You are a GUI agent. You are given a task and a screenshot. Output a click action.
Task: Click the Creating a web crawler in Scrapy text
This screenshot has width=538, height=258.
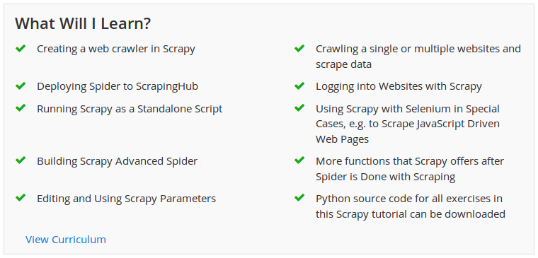point(116,49)
